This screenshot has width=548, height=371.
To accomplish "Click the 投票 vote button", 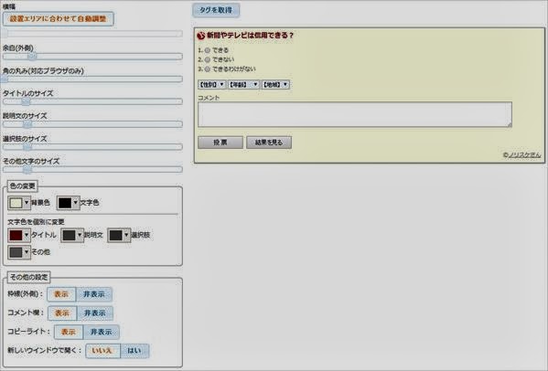I will click(220, 143).
